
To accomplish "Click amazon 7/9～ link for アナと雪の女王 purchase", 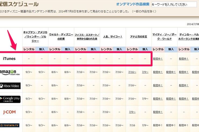I will tap(145, 72).
